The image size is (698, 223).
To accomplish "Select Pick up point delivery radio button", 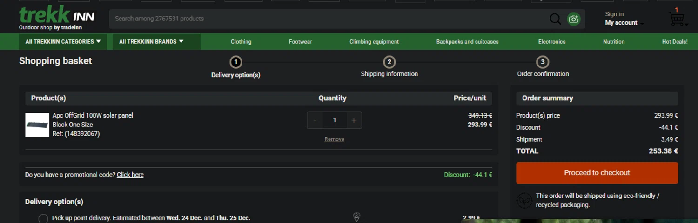I will (43, 218).
